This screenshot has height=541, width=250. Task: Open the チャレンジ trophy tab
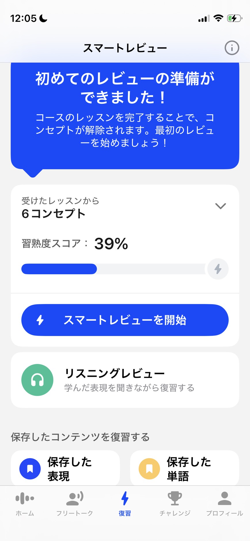(175, 503)
